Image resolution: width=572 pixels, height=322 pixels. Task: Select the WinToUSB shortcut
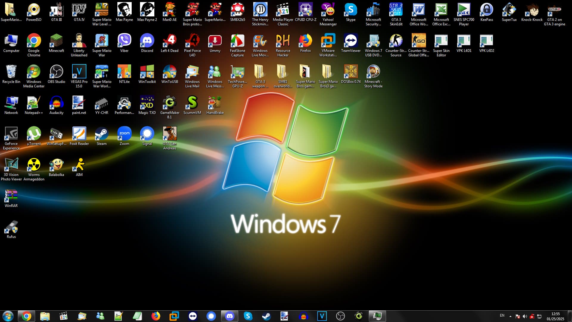(x=170, y=74)
